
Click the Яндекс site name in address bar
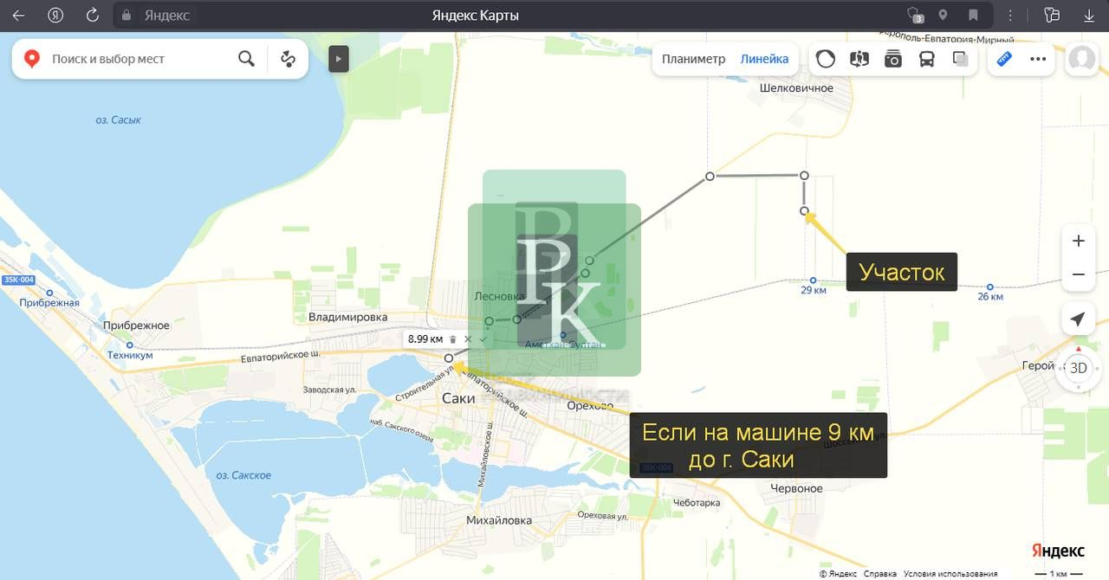(168, 16)
